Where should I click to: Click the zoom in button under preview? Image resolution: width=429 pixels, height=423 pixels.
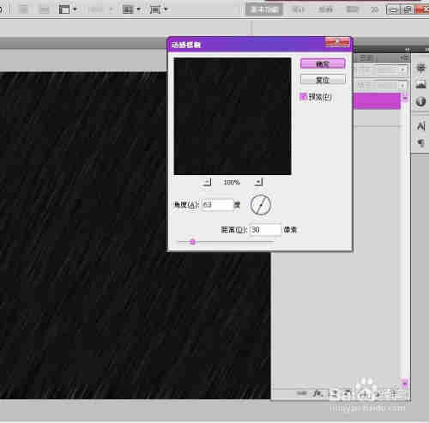(x=258, y=182)
